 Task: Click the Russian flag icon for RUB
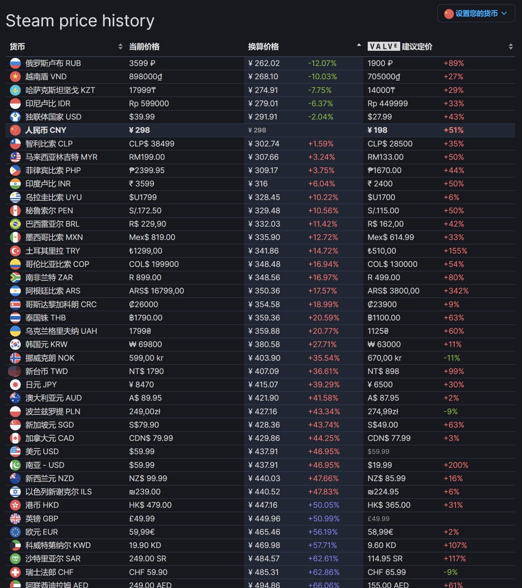click(15, 63)
